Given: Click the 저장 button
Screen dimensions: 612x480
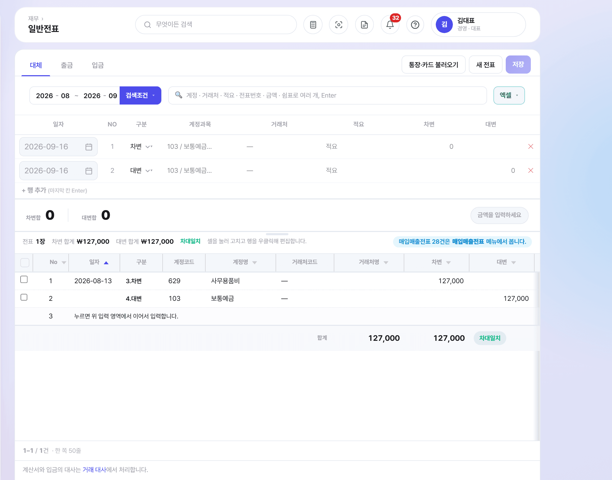Looking at the screenshot, I should 518,64.
